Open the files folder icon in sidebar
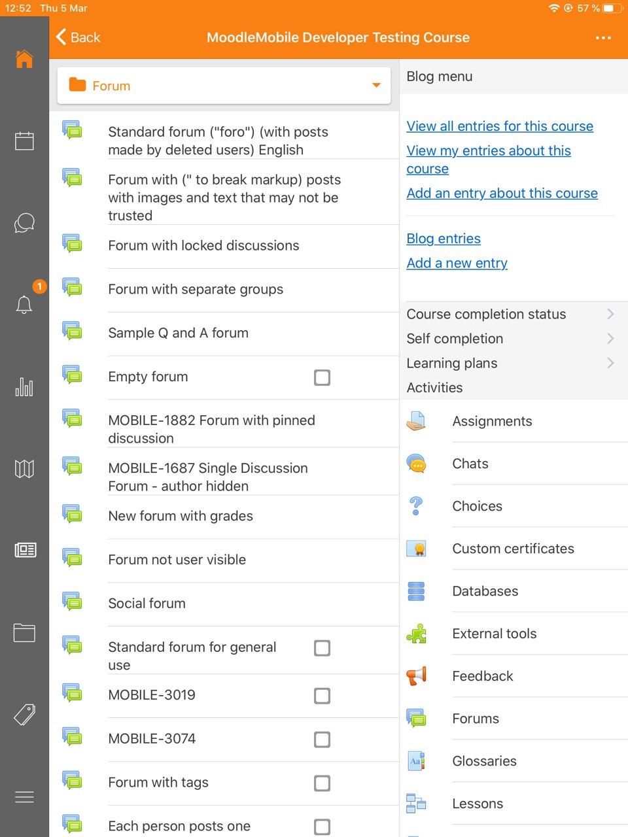Screen dimensions: 628x837 (x=24, y=632)
